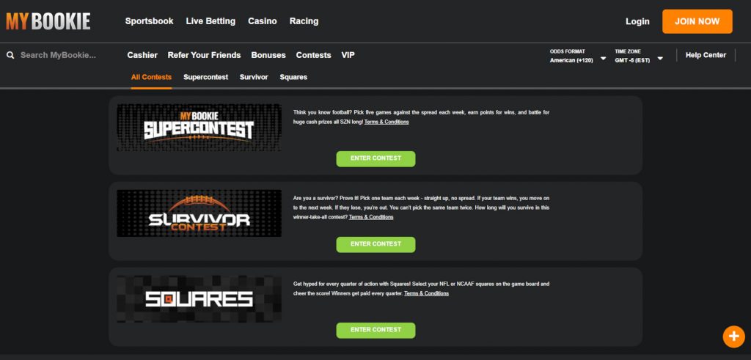
Task: Click the Survivor Contest banner image
Action: [x=199, y=213]
